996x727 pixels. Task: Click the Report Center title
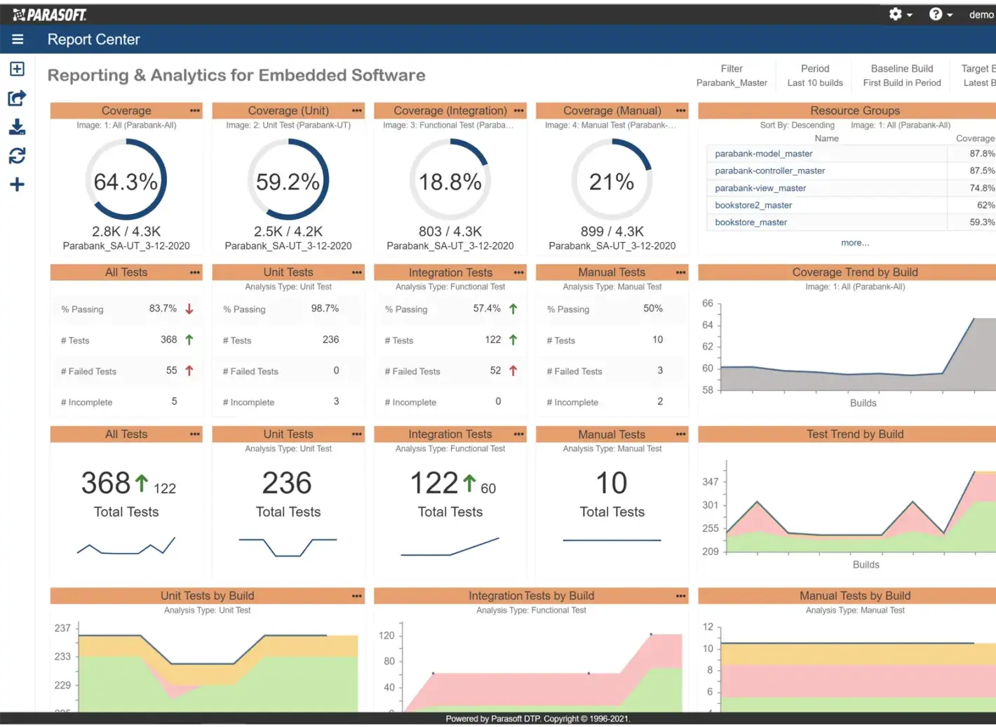[94, 40]
